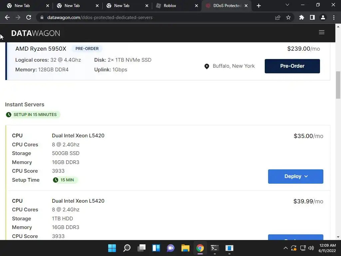
Task: Open the Widgets panel
Action: [156, 248]
